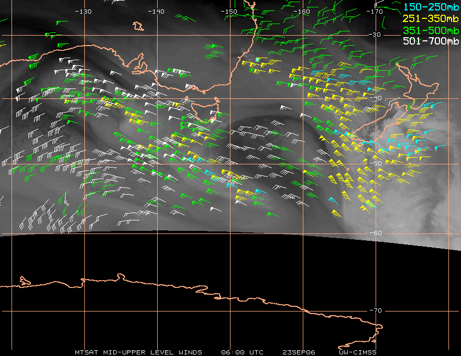
Task: Click the UW-CIMSS credit text
Action: pos(357,352)
